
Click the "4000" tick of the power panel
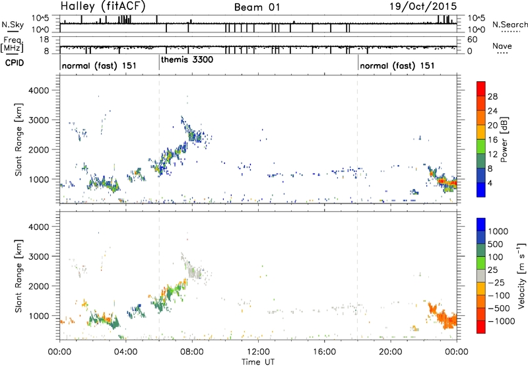pos(38,91)
